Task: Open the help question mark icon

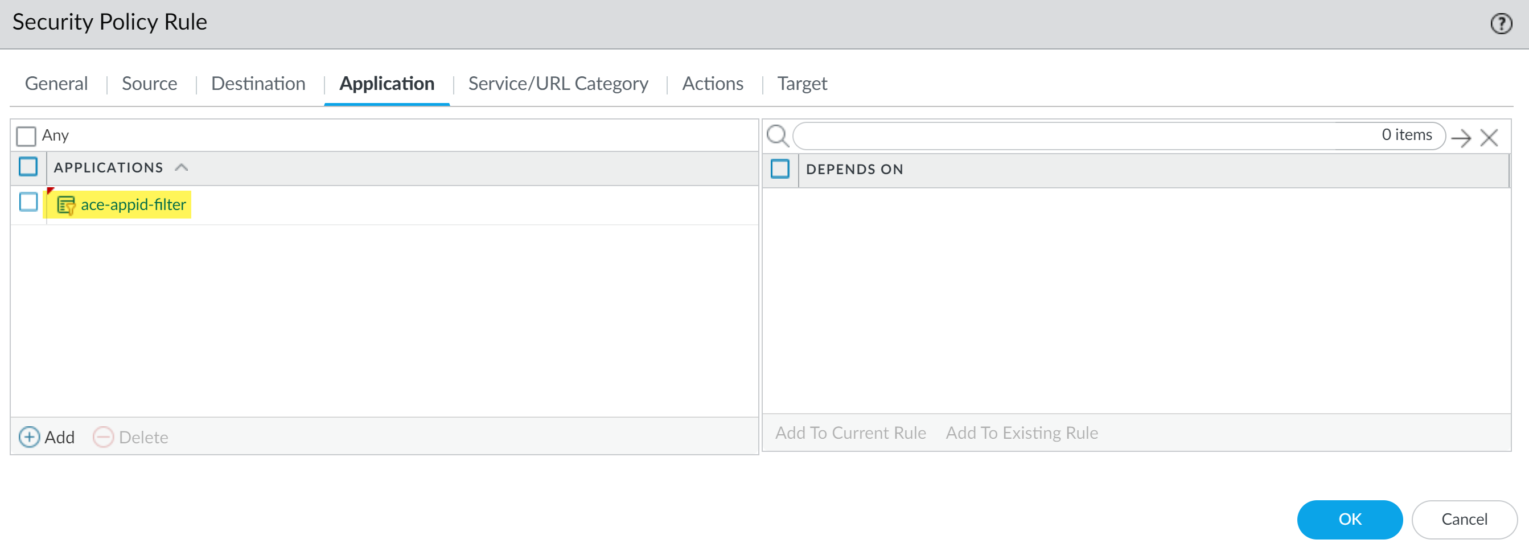Action: (1501, 24)
